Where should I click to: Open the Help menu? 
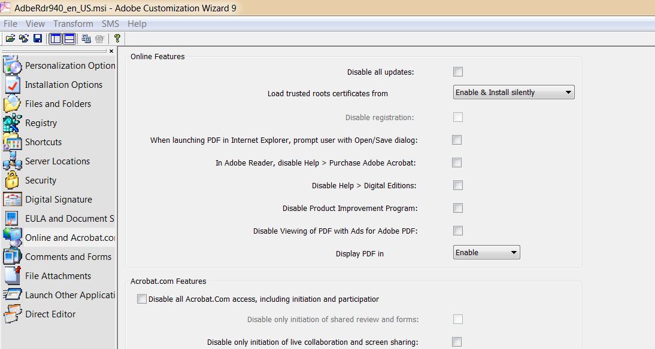pyautogui.click(x=137, y=24)
